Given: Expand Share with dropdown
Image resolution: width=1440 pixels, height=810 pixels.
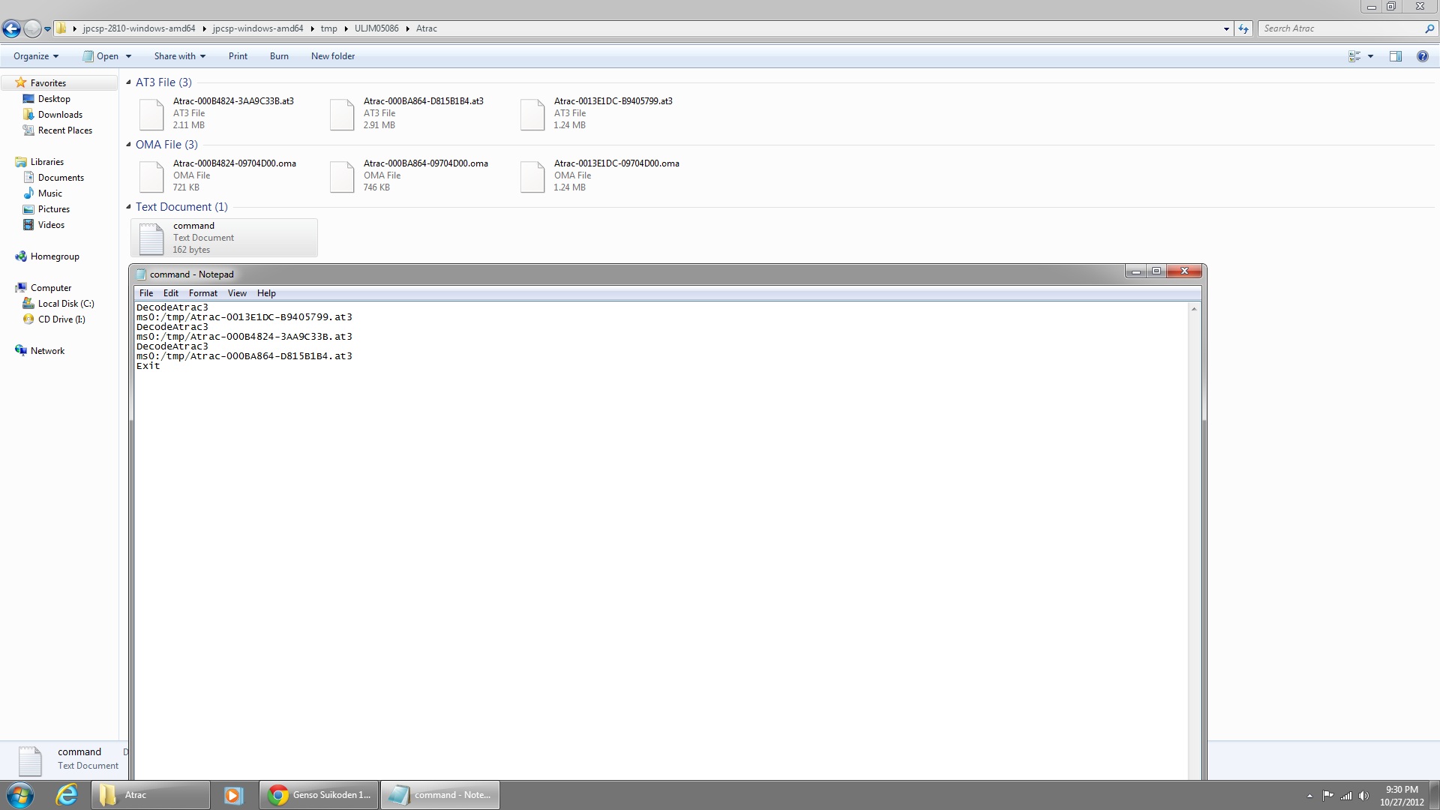Looking at the screenshot, I should coord(179,56).
